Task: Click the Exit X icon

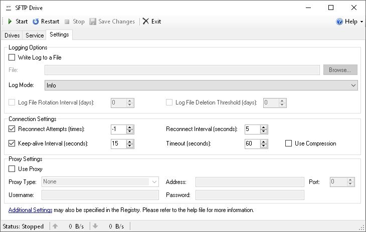Action: pyautogui.click(x=146, y=21)
